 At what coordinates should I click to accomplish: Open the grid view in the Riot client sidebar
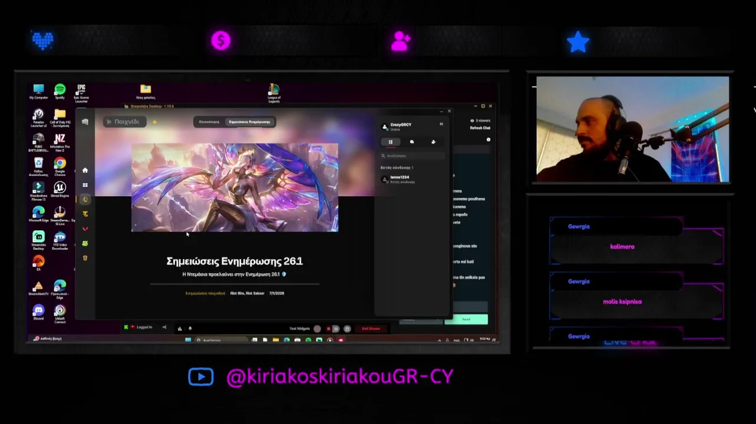(85, 185)
